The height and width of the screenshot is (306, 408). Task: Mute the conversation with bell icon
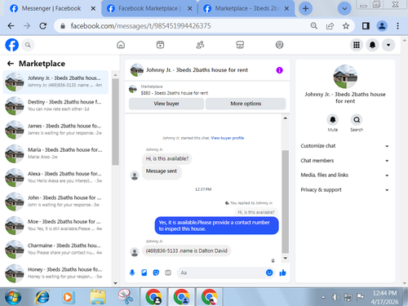coord(333,120)
